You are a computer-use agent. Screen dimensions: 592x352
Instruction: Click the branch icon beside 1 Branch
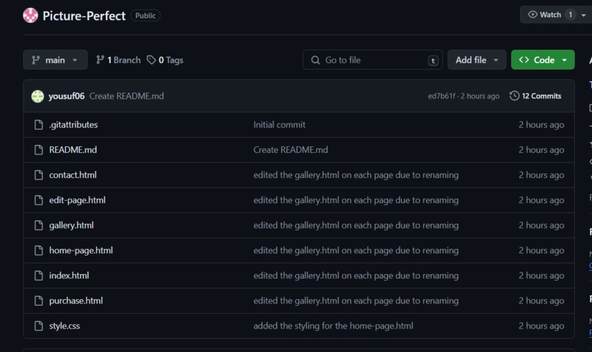[100, 60]
